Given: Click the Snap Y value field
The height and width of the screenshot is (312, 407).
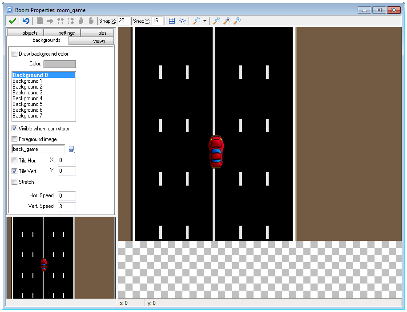Looking at the screenshot, I should point(157,21).
